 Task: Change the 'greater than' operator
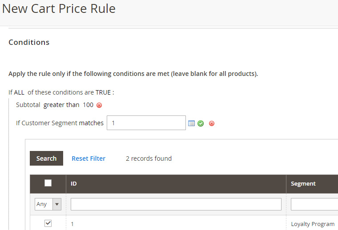pyautogui.click(x=61, y=105)
